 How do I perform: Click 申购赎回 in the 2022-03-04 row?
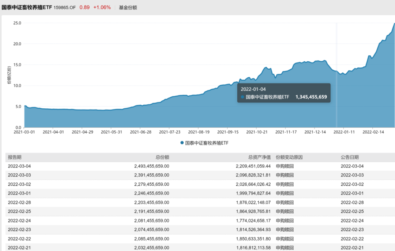(285, 166)
